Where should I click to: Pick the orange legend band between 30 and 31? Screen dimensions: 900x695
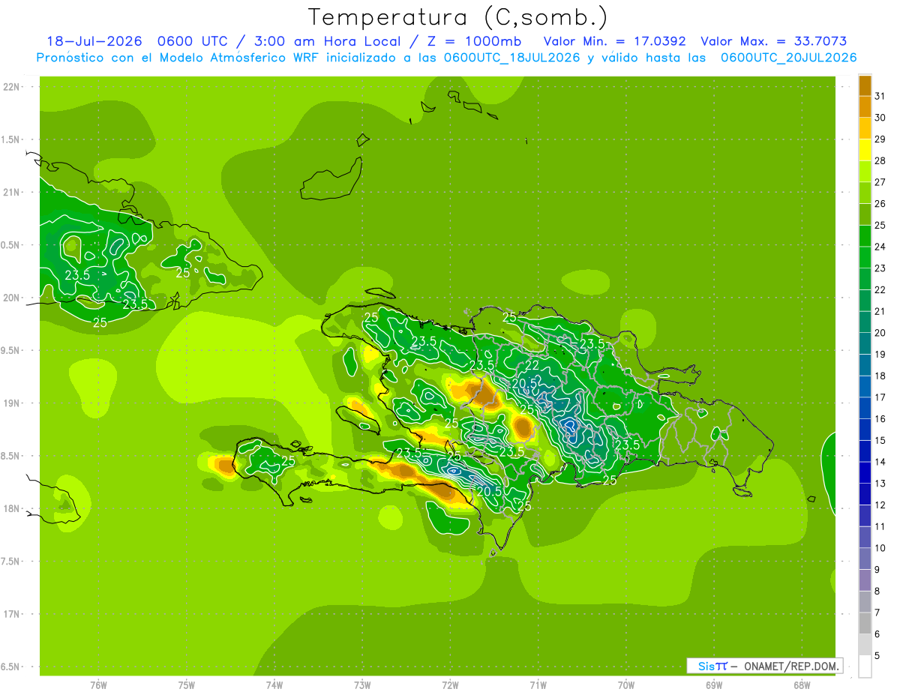point(865,107)
